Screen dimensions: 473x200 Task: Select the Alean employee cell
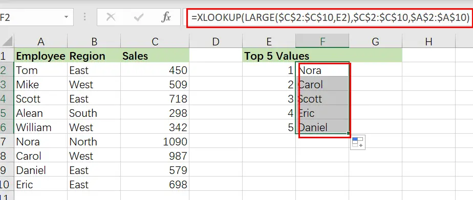tap(41, 112)
